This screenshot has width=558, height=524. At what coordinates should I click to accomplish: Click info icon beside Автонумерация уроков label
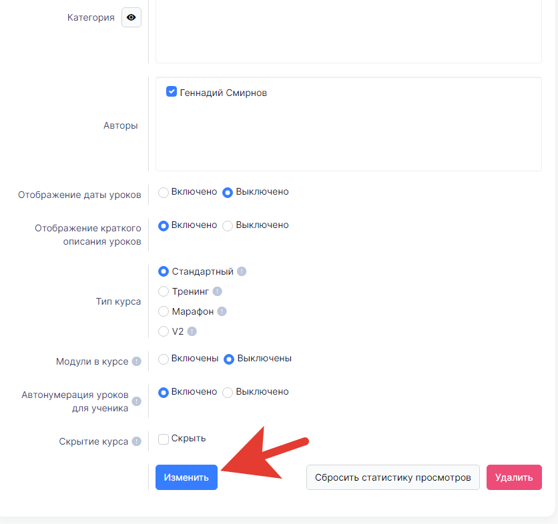point(136,401)
